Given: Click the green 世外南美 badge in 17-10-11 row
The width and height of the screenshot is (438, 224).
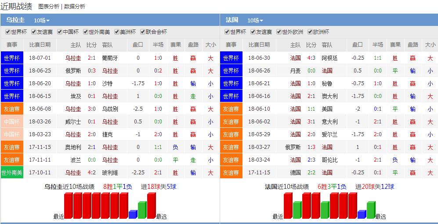Looking at the screenshot, I should [12, 173].
